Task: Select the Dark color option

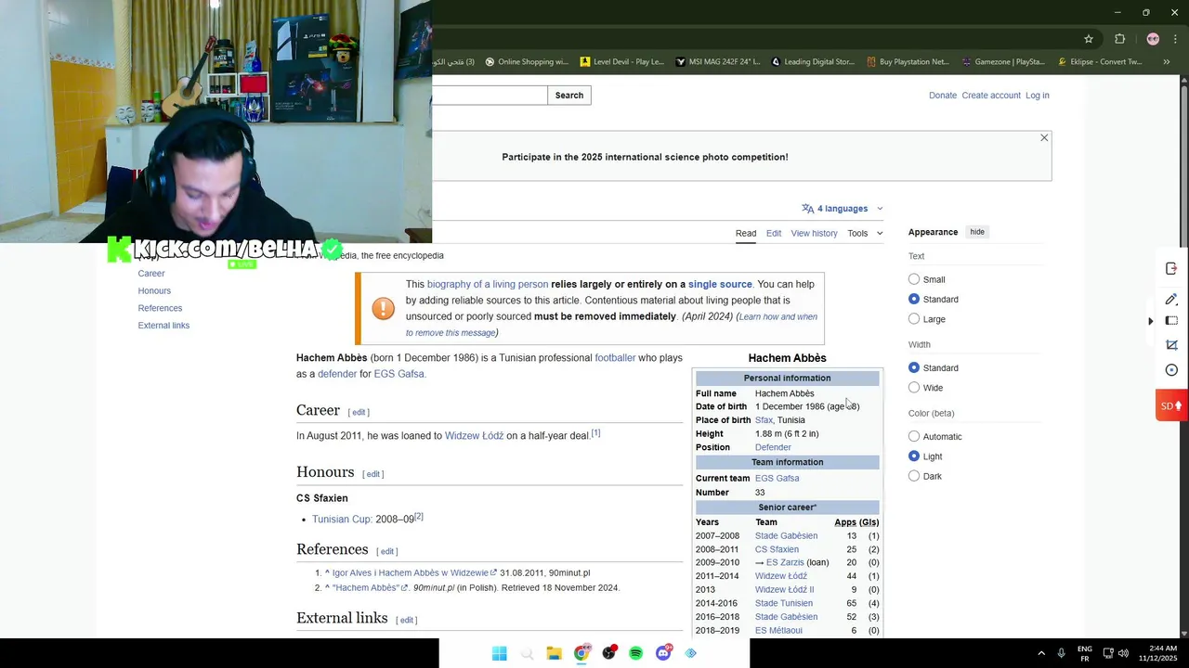Action: pyautogui.click(x=914, y=476)
